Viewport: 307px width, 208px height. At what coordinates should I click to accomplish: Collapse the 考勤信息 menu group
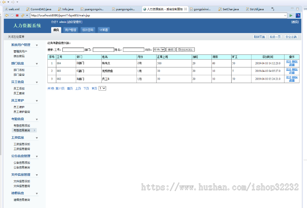pos(37,119)
